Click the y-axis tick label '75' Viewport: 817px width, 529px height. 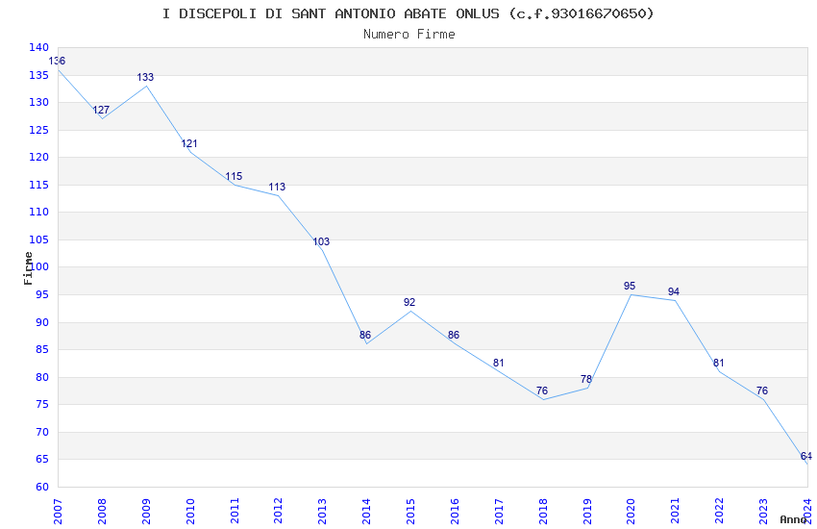click(42, 404)
